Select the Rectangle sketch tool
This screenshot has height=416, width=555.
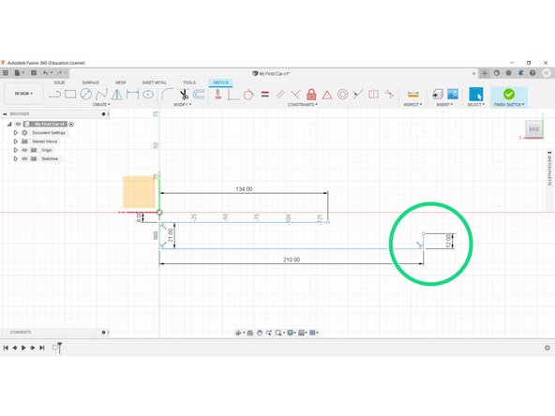(x=70, y=95)
